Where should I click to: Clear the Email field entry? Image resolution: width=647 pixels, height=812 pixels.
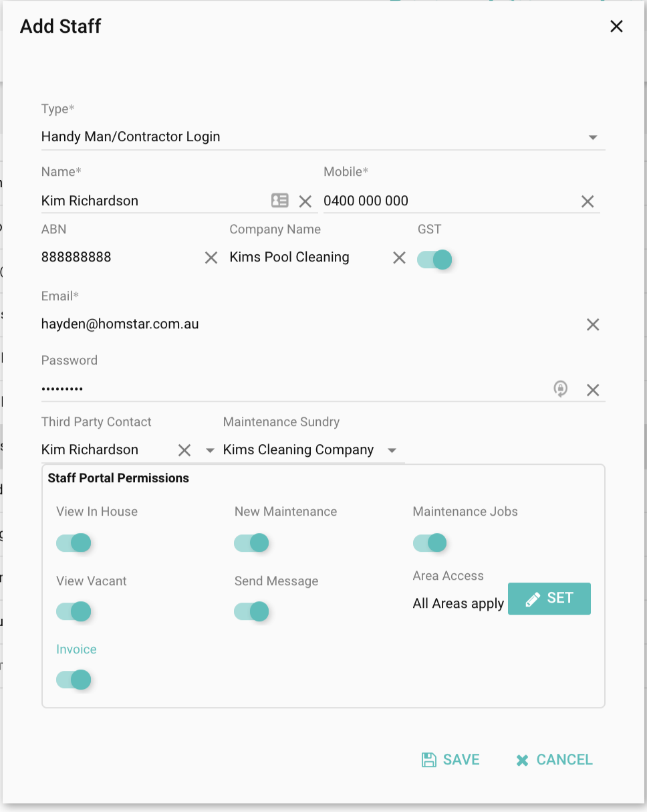pos(592,324)
